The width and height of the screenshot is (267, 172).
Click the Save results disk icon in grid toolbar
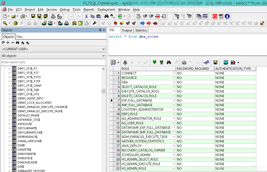[x=215, y=62]
